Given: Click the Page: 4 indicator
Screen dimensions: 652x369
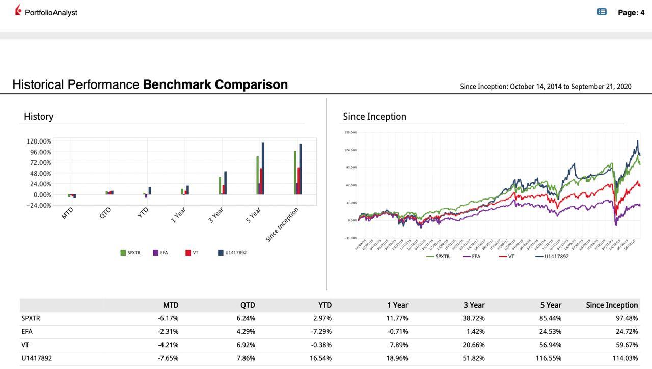Looking at the screenshot, I should click(x=631, y=13).
